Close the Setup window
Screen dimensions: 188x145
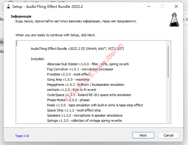[176, 6]
